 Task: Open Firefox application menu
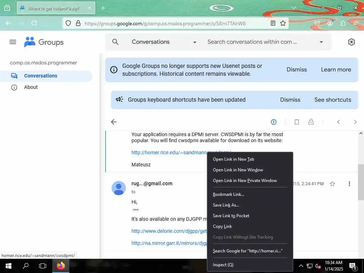tap(355, 23)
